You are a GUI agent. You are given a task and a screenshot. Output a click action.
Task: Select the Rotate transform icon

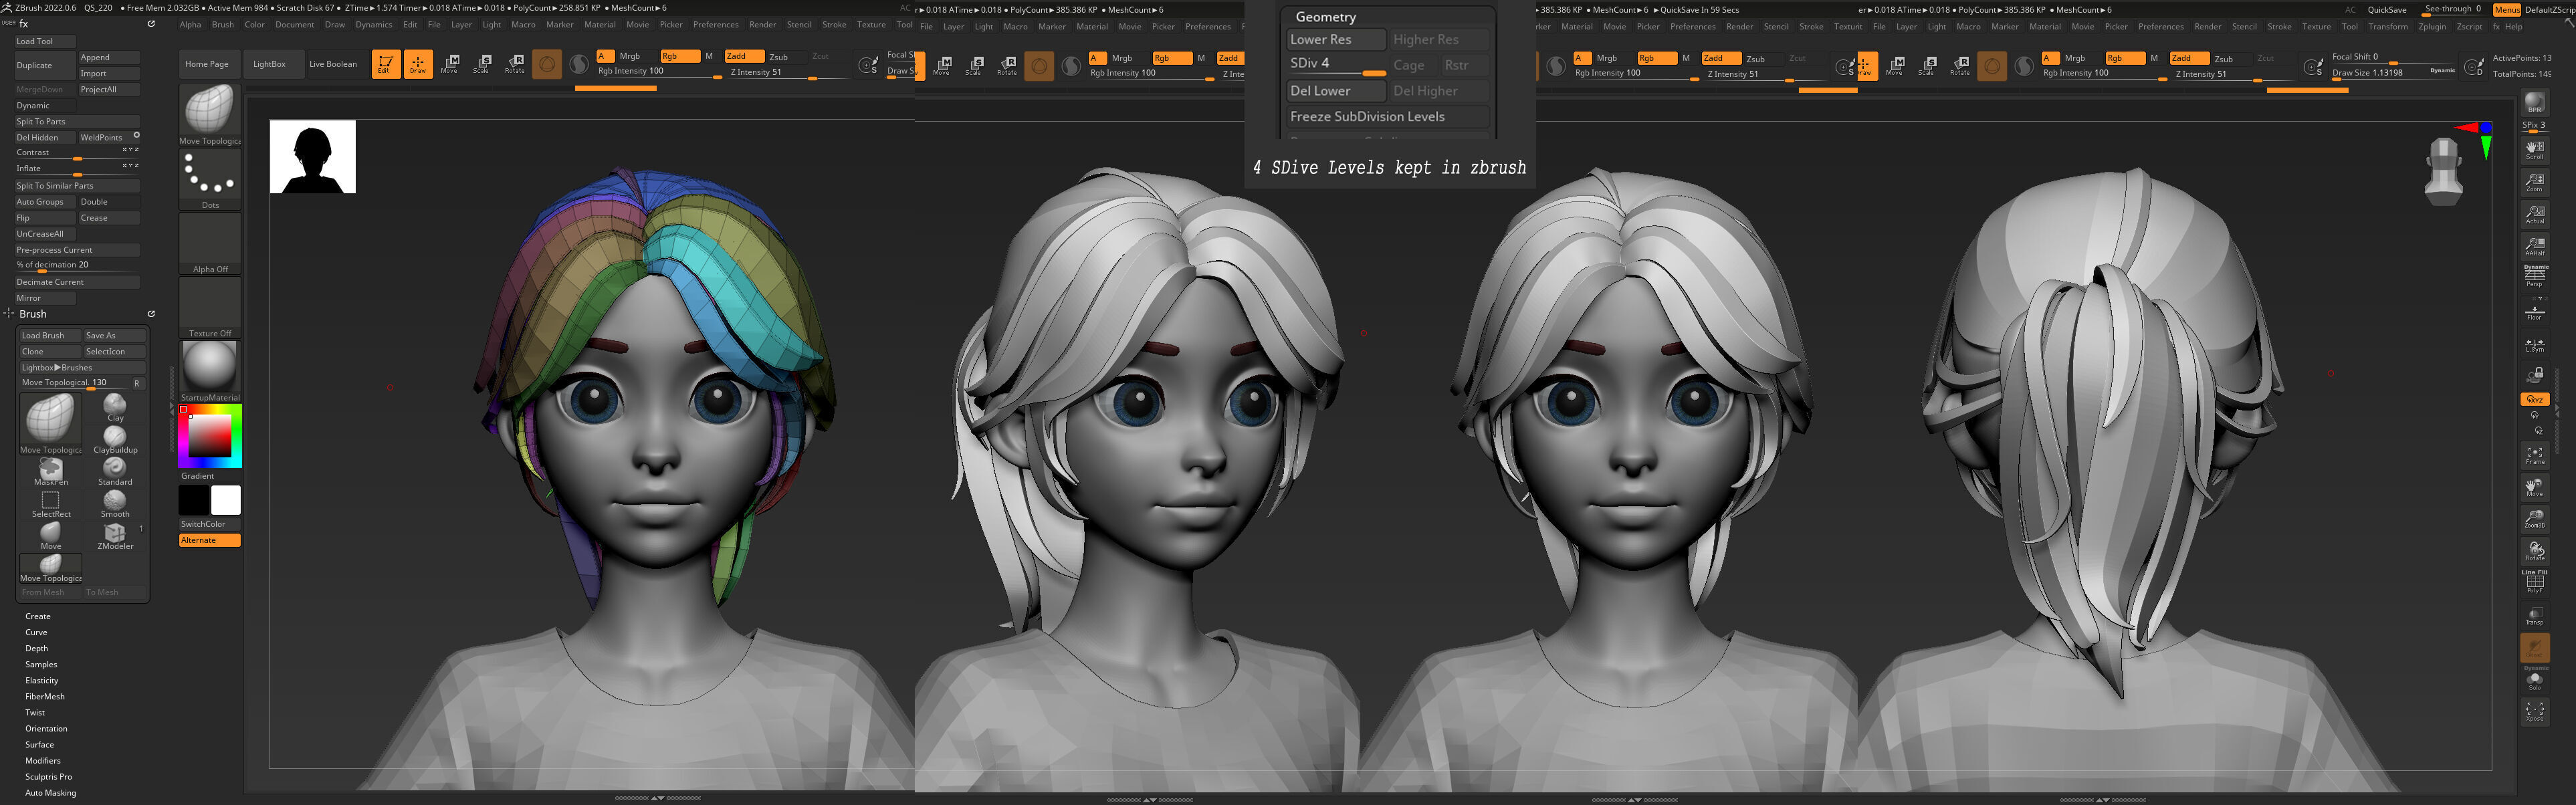(x=514, y=64)
